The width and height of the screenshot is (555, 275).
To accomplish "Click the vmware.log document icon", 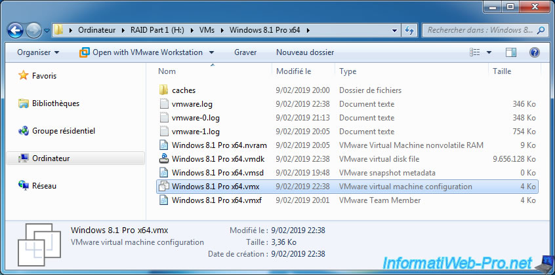I will (163, 104).
